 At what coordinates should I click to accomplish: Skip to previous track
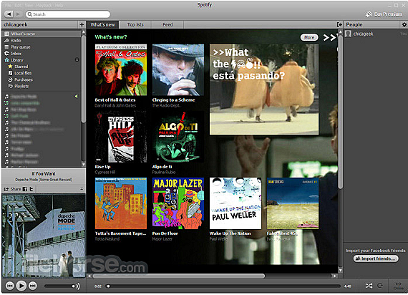(9, 286)
